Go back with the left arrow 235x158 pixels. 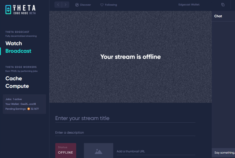click(58, 5)
